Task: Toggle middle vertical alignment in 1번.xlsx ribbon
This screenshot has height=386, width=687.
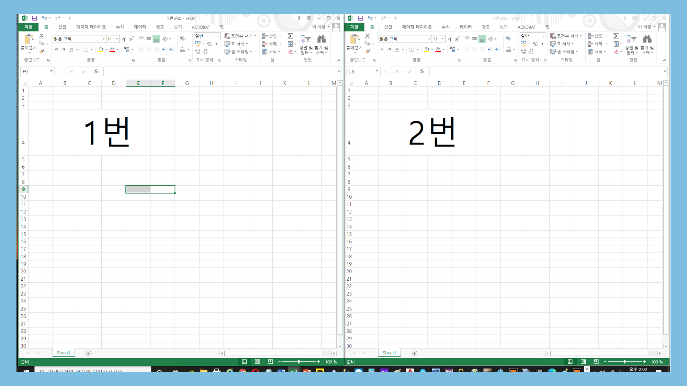Action: click(149, 38)
